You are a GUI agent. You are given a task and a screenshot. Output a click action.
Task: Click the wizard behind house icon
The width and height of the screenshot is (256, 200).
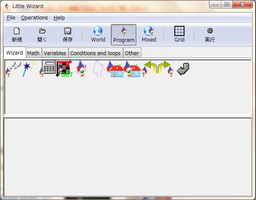pyautogui.click(x=115, y=69)
